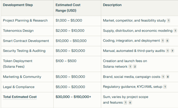Select the Tokenomics Design row label

(18, 31)
